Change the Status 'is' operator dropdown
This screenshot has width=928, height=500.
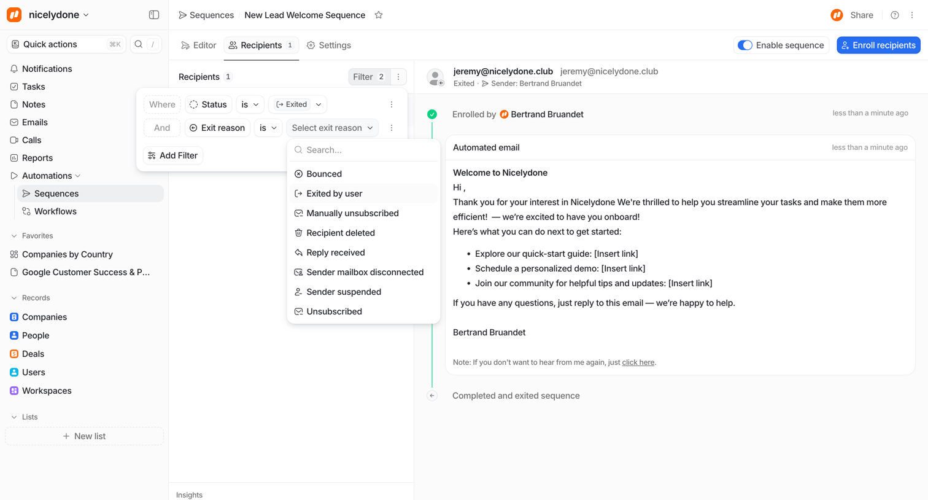pos(250,104)
